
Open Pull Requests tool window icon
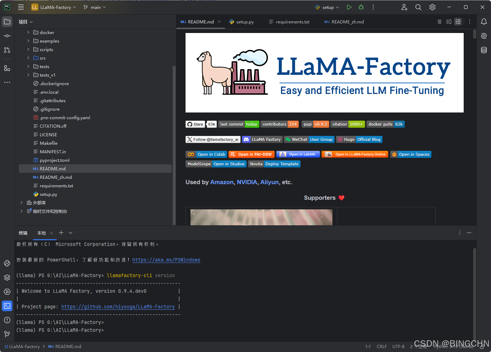(7, 50)
